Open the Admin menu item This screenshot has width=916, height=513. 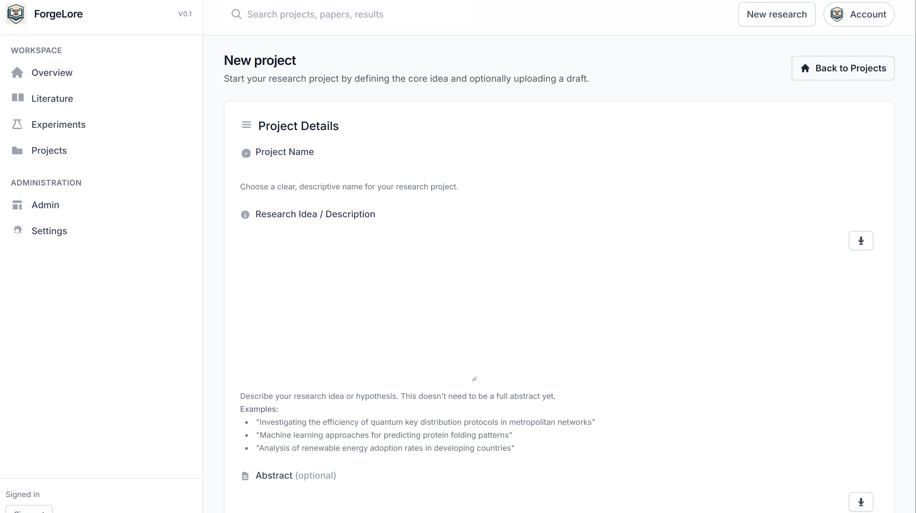point(45,205)
